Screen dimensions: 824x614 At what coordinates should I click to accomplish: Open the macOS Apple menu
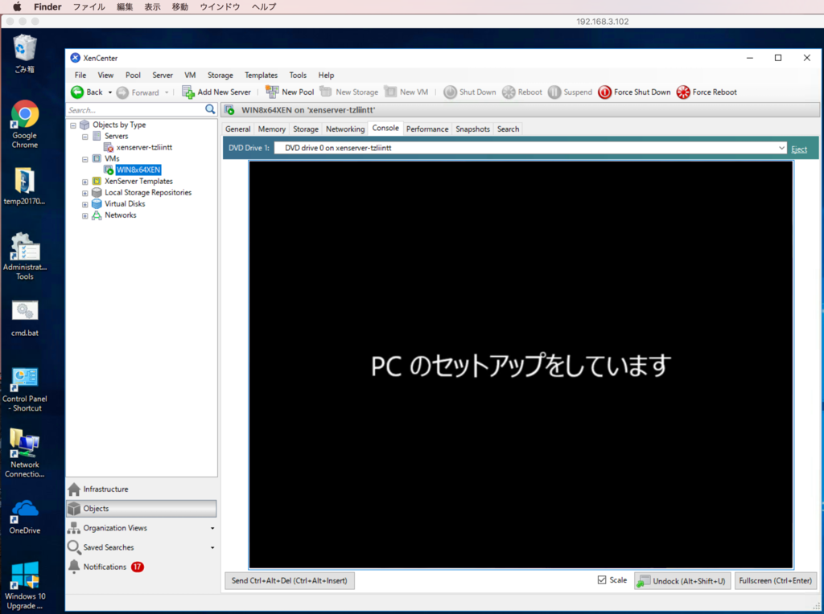pyautogui.click(x=17, y=6)
